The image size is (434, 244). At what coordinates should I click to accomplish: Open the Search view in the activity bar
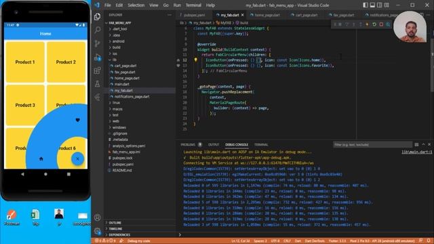coord(98,30)
